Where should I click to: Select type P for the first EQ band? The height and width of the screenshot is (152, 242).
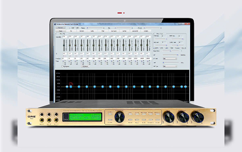pyautogui.click(x=63, y=61)
